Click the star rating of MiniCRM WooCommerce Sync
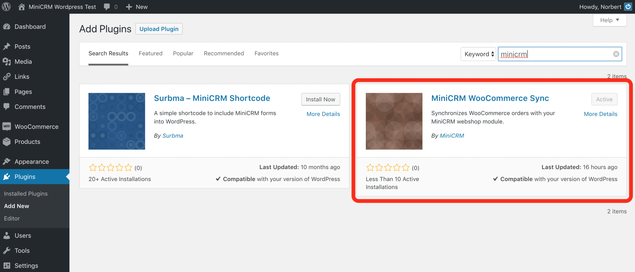This screenshot has width=635, height=272. pyautogui.click(x=388, y=168)
